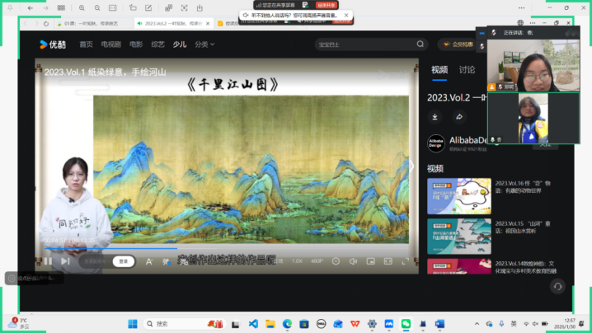
Task: Close the 2023.Vol.2 browser tab
Action: click(208, 23)
